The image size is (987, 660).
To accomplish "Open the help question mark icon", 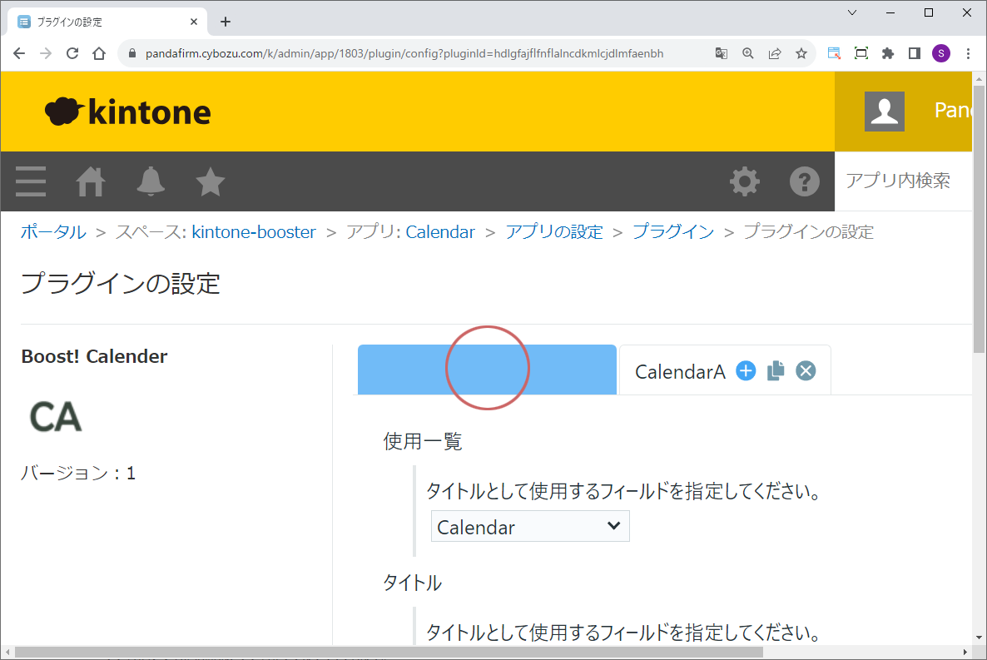I will [x=804, y=181].
